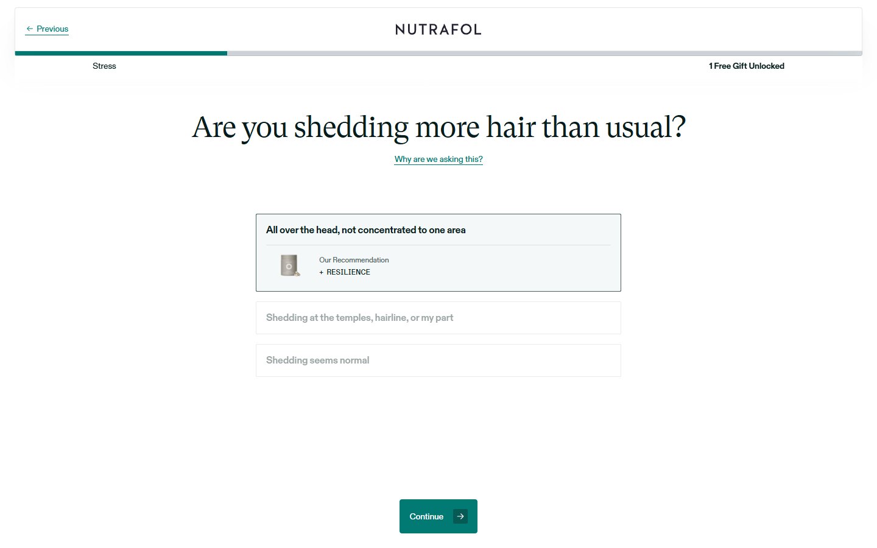Click the '1 Free Gift Unlocked' label
The height and width of the screenshot is (548, 877).
tap(747, 66)
